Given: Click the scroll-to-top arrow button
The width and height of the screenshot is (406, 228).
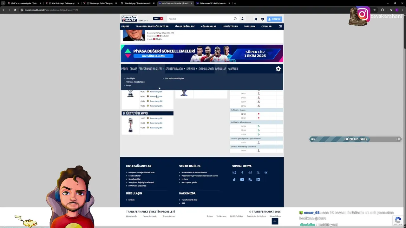Looking at the screenshot, I should [x=275, y=221].
